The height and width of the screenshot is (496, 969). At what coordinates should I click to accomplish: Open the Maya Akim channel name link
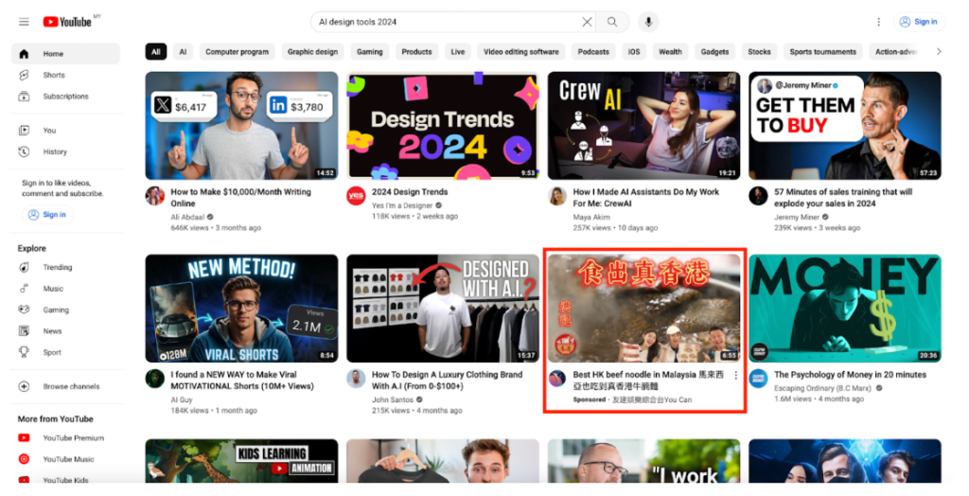click(591, 217)
